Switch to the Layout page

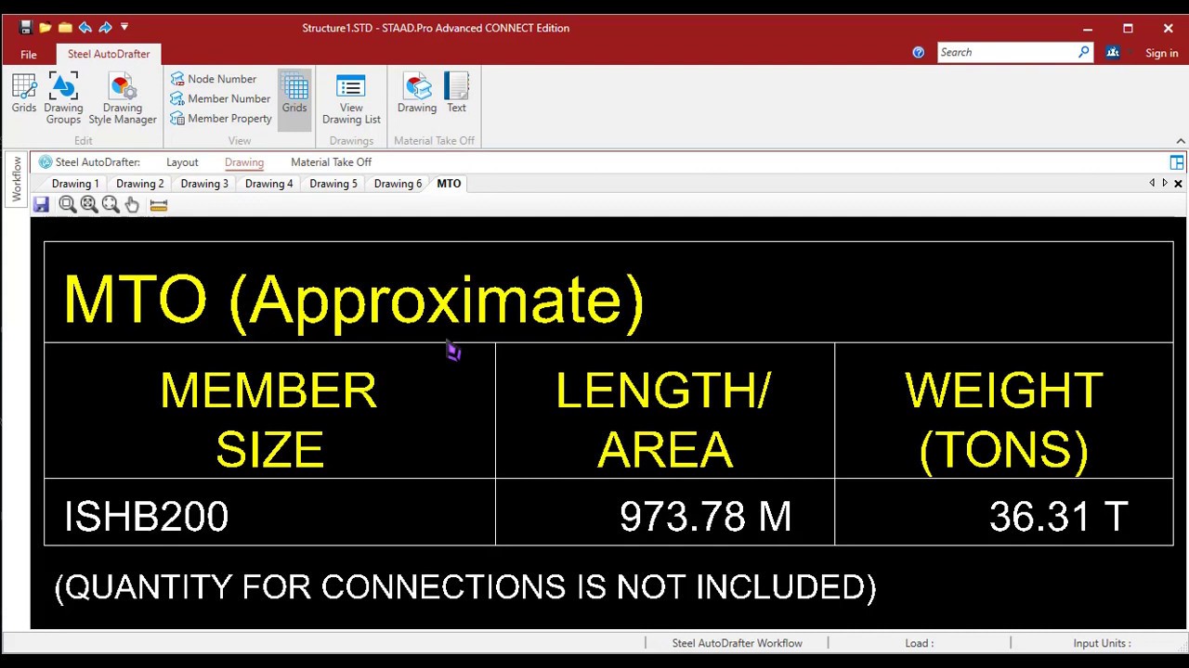(182, 162)
